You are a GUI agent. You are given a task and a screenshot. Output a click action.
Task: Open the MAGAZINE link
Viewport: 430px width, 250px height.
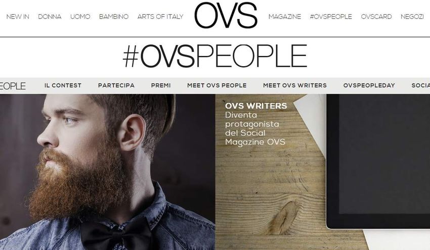click(285, 17)
